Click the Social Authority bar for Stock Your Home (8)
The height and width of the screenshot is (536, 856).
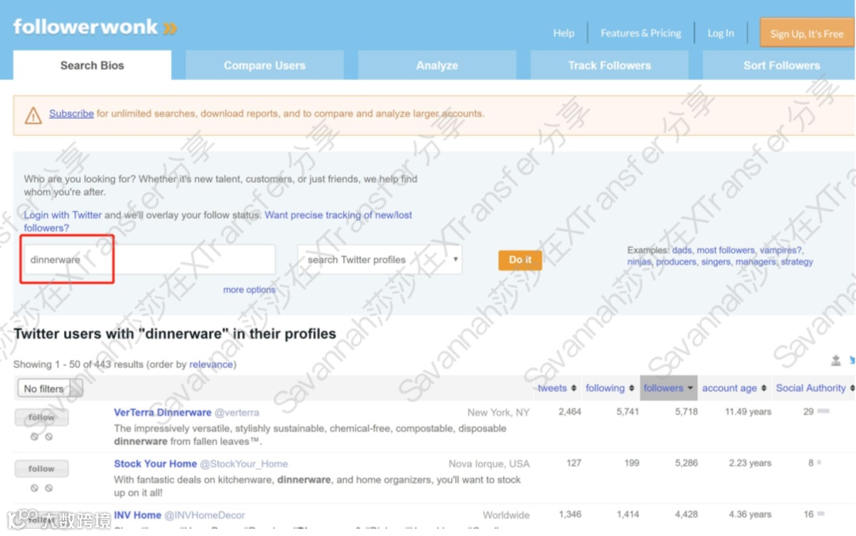819,462
